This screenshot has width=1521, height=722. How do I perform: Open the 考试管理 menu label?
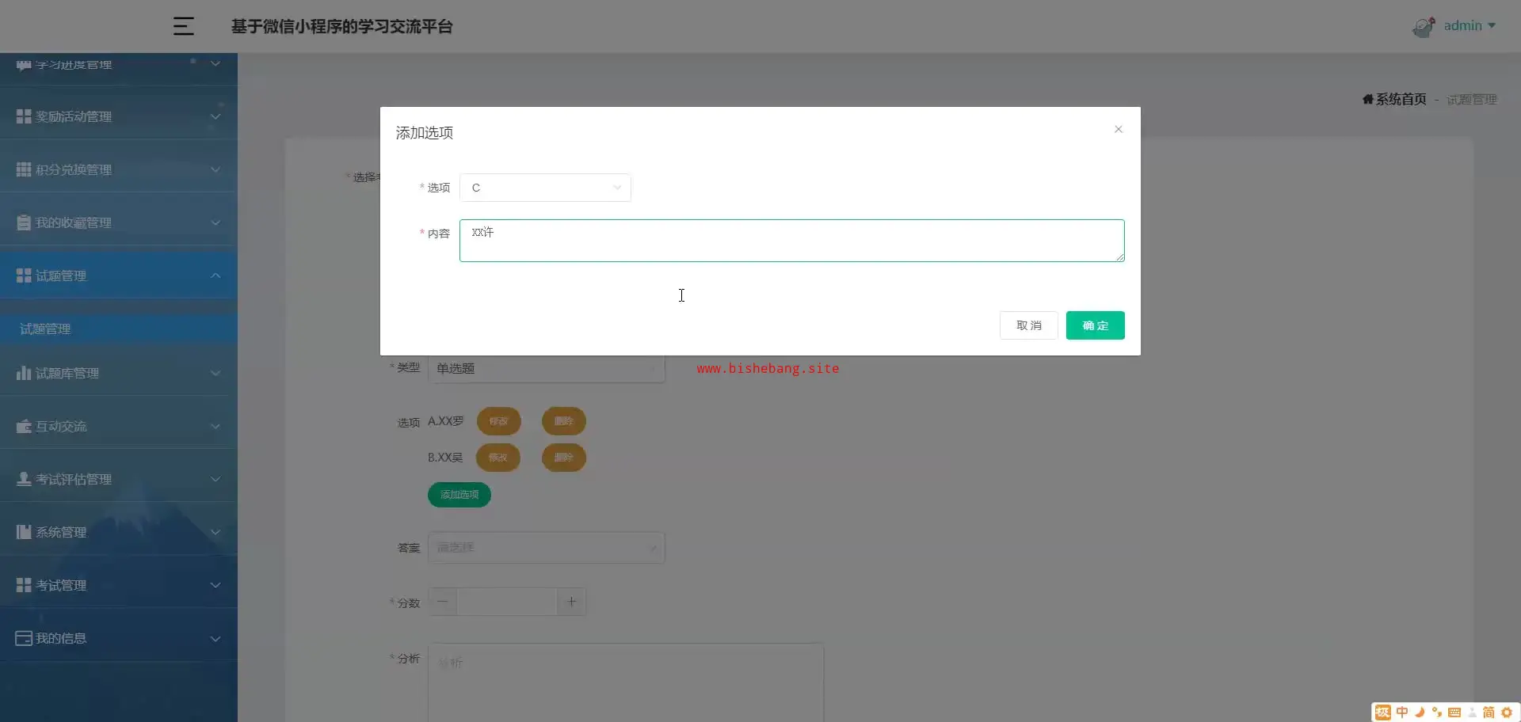coord(61,585)
